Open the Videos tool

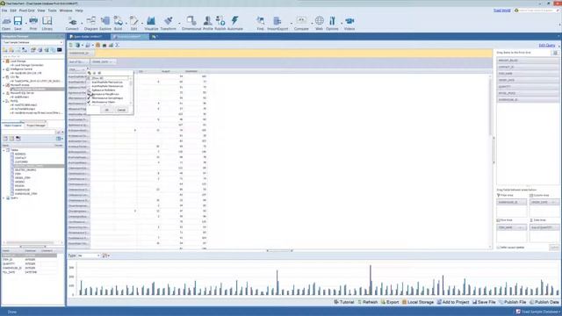[349, 24]
